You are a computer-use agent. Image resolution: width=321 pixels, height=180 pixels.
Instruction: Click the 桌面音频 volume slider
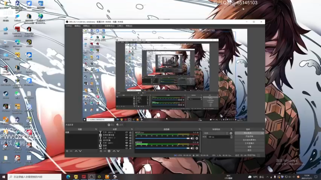(163, 148)
